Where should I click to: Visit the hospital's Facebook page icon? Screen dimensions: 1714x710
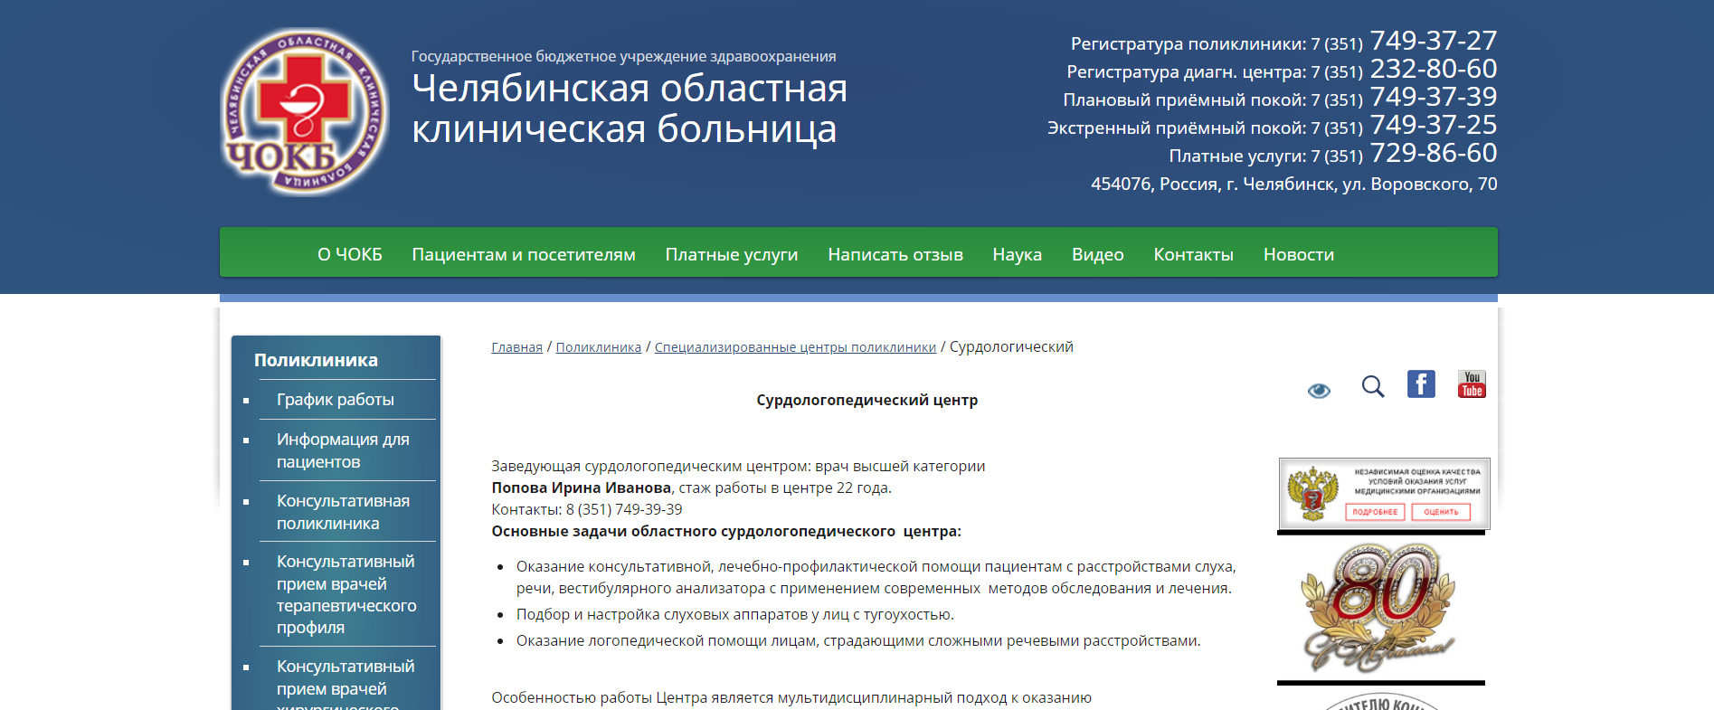tap(1421, 384)
